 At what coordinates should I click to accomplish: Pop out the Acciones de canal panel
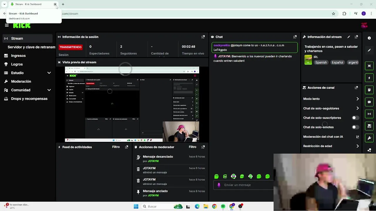356,88
